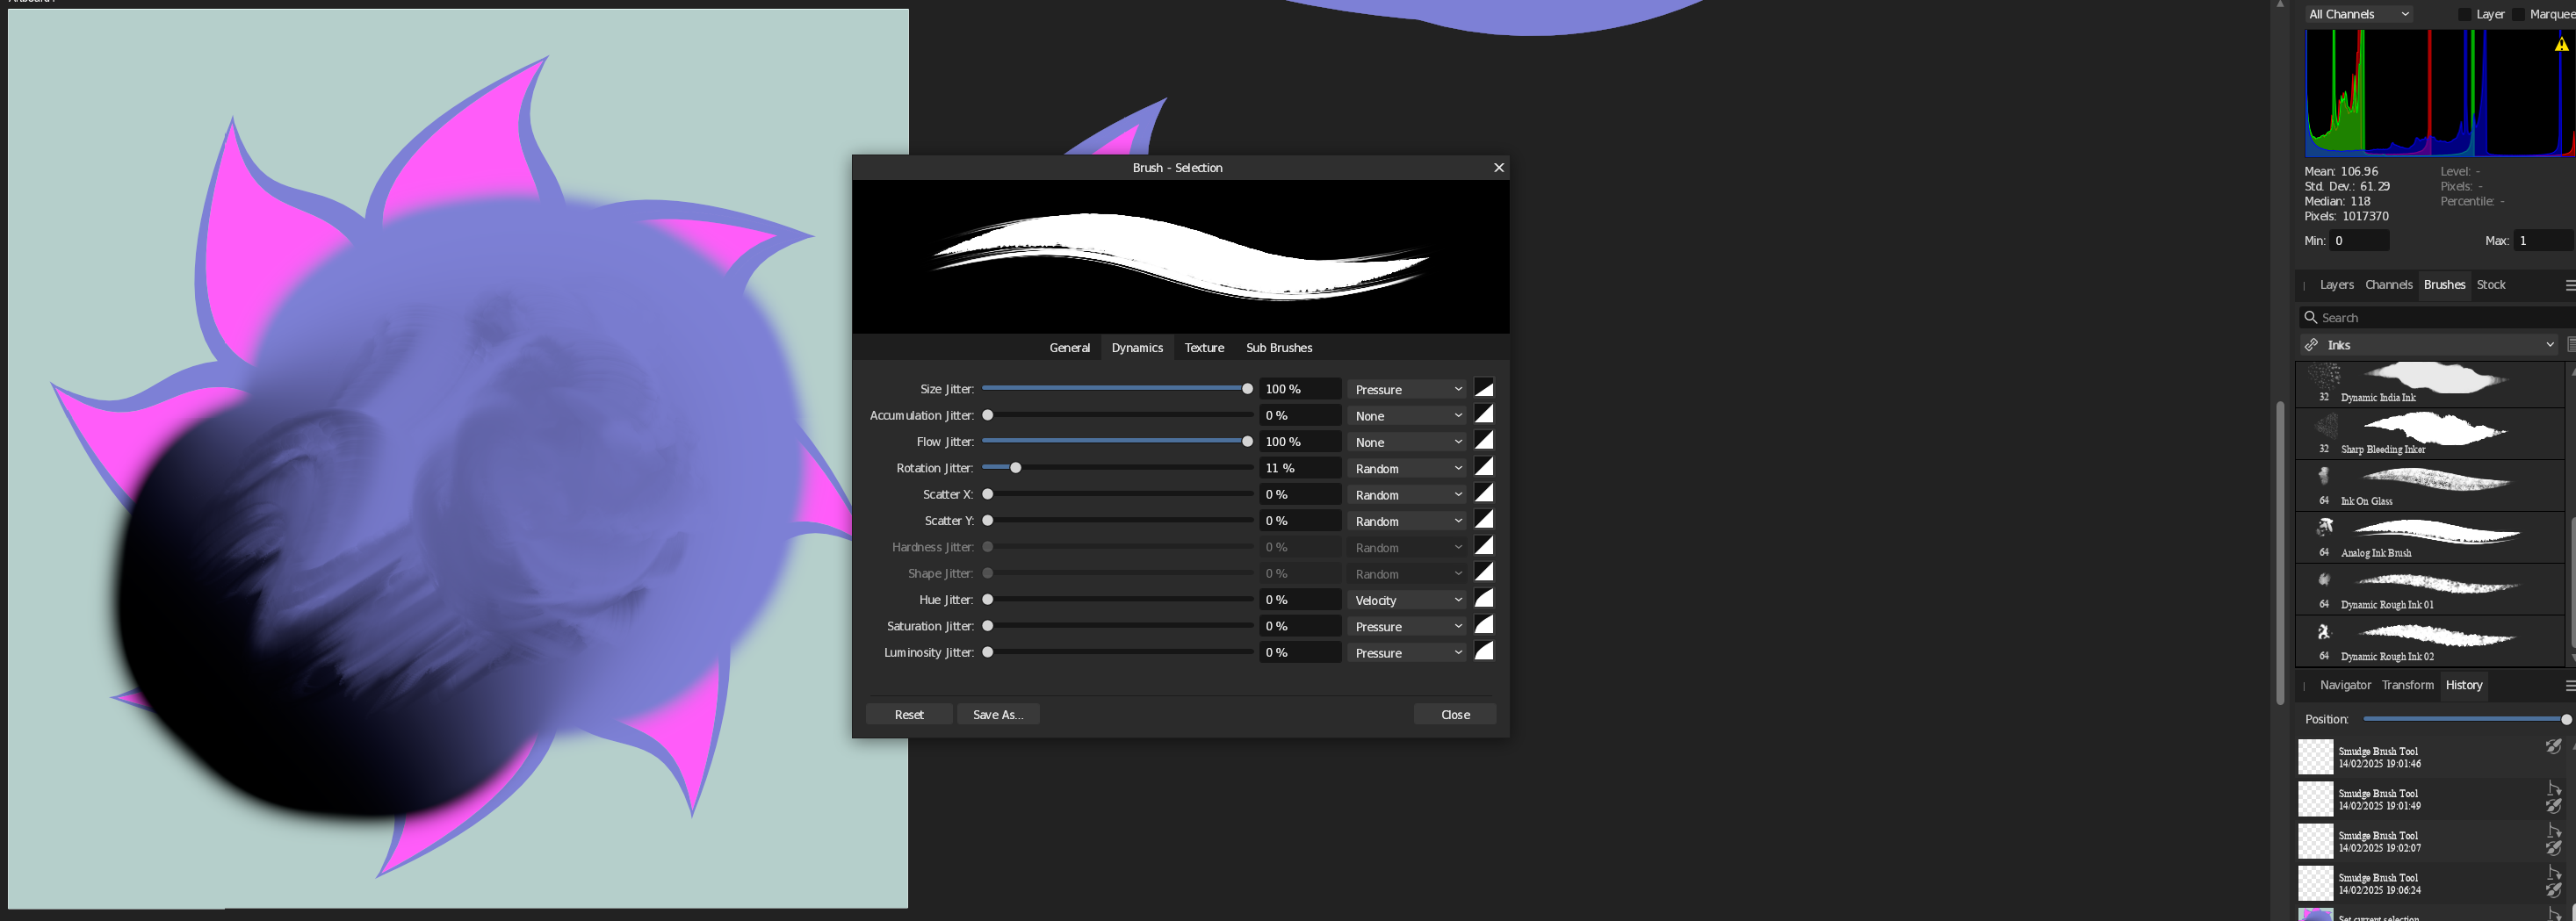Screen dimensions: 2576x921
Task: Click the brush Search field
Action: (x=2438, y=317)
